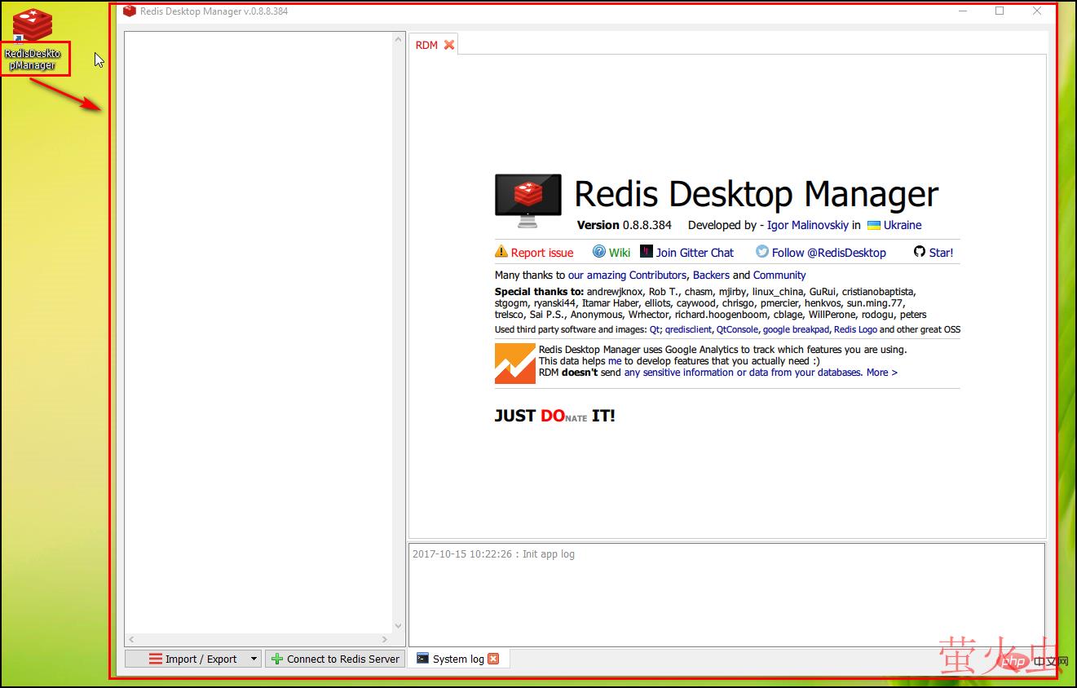Click the Google Analytics orange icon
1077x688 pixels.
(515, 363)
